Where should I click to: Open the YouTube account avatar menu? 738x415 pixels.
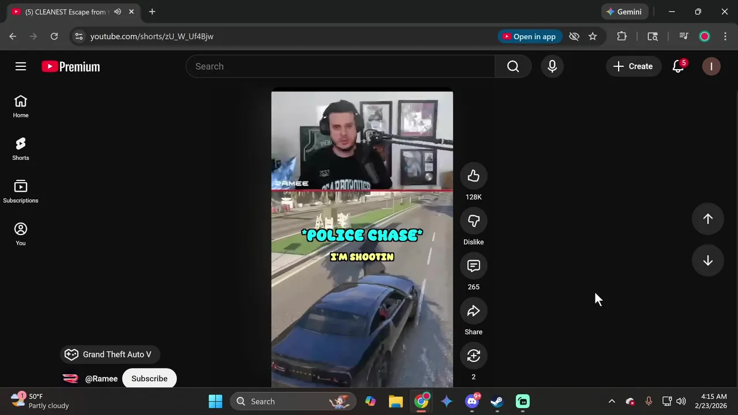tap(711, 66)
